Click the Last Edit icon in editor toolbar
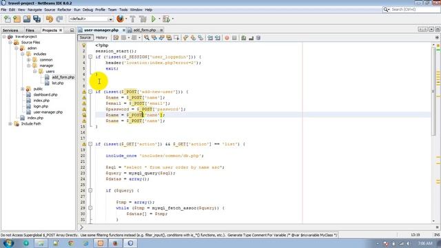 [116, 38]
